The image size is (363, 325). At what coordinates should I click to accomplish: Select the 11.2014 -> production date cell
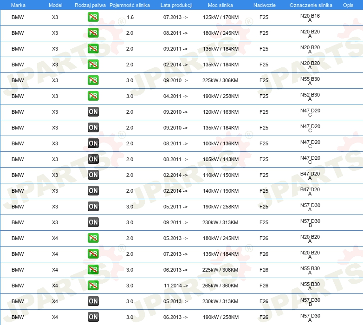pyautogui.click(x=175, y=286)
